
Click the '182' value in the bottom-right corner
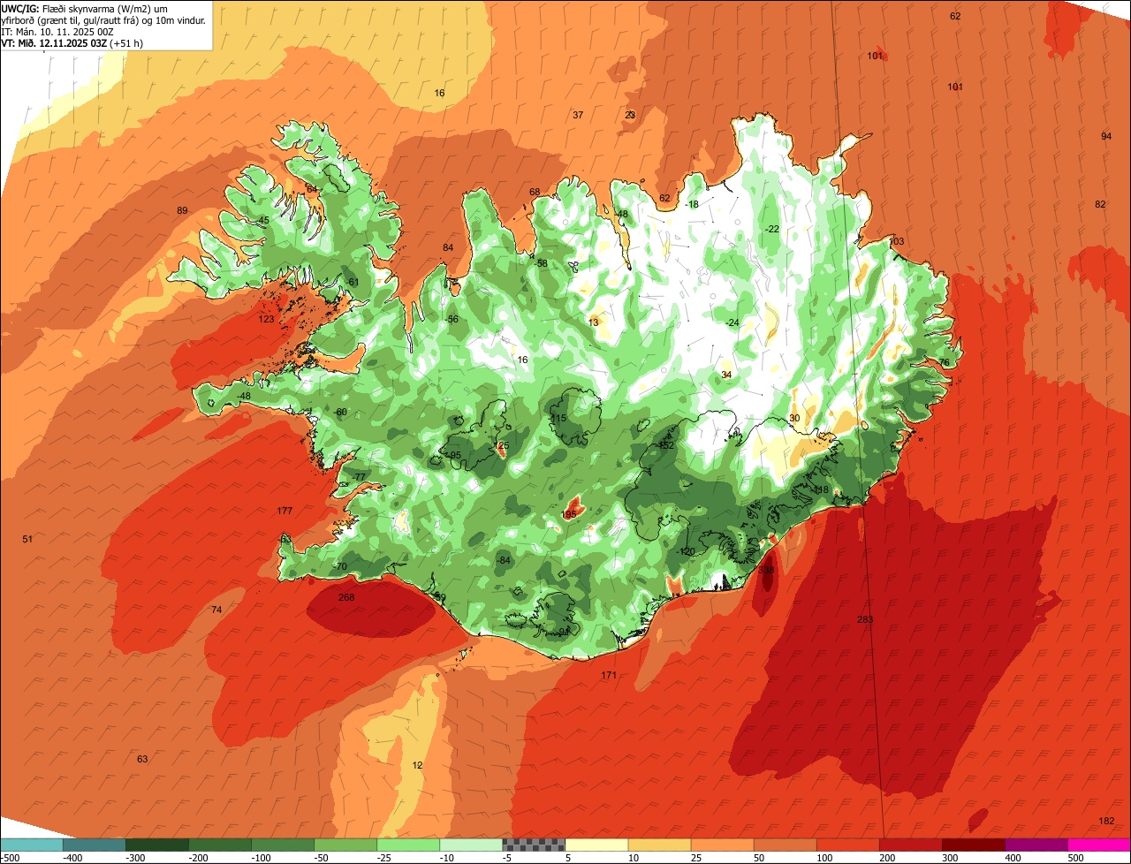pyautogui.click(x=1106, y=821)
